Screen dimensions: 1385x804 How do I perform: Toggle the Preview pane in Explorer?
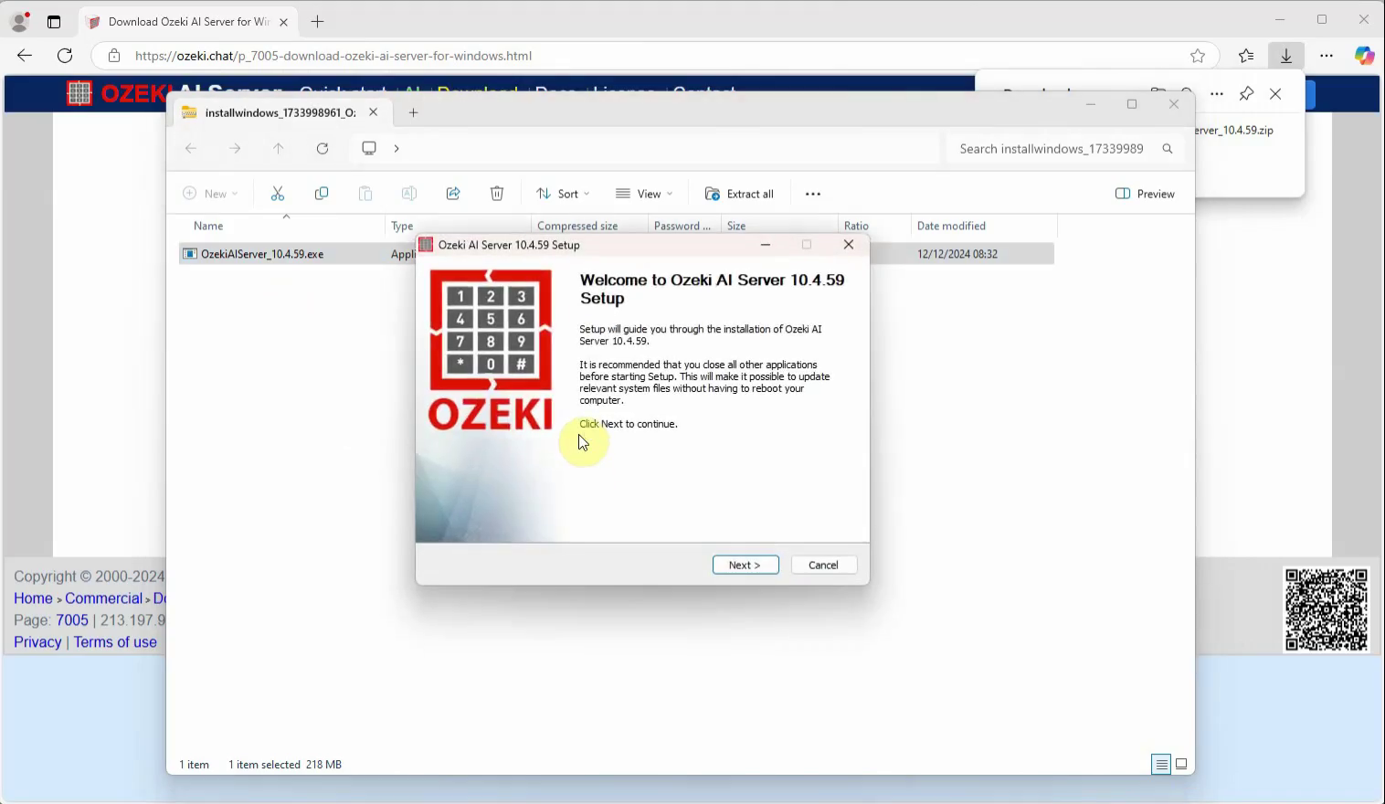[x=1145, y=194]
